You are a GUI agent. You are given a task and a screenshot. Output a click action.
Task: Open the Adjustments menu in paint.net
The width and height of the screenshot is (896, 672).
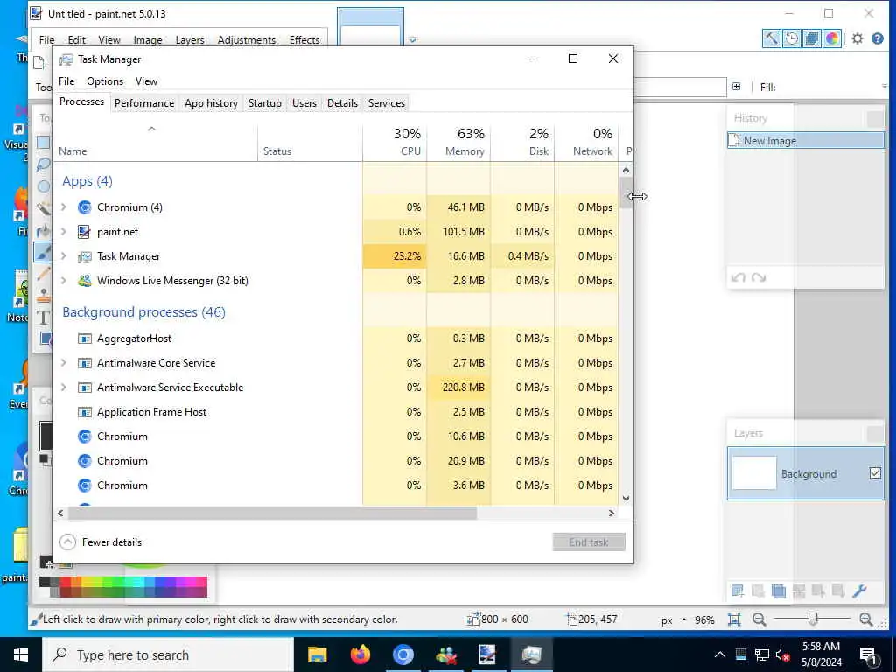[246, 40]
